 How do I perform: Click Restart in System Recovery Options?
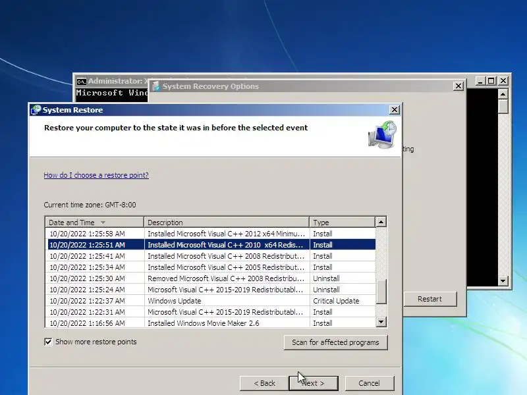pos(430,299)
